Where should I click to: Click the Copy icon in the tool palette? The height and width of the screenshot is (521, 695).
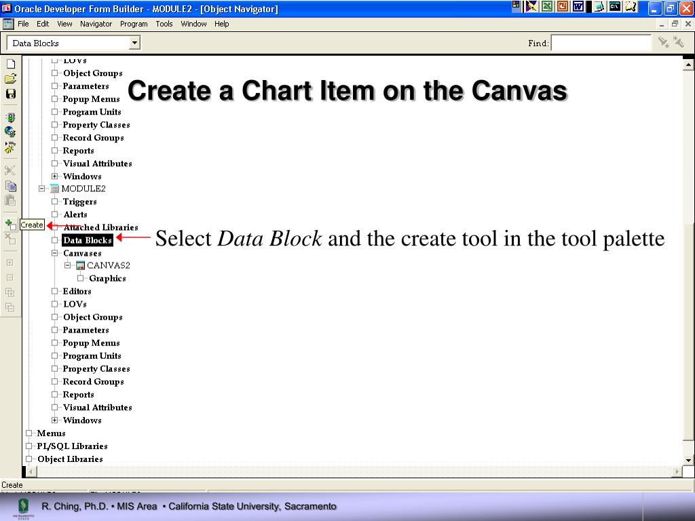[x=11, y=186]
